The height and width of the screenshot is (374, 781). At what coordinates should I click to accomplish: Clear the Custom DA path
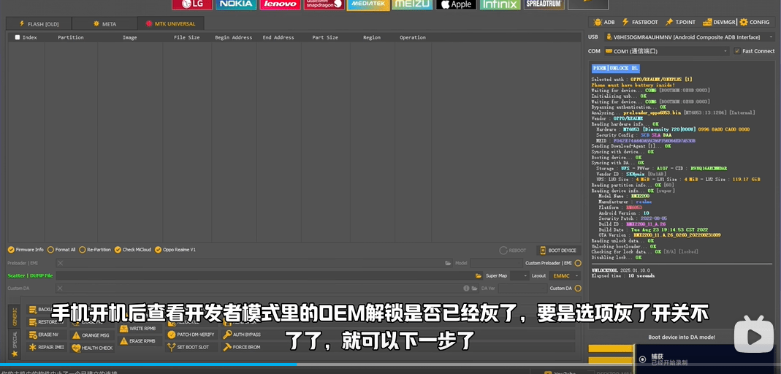pyautogui.click(x=60, y=288)
